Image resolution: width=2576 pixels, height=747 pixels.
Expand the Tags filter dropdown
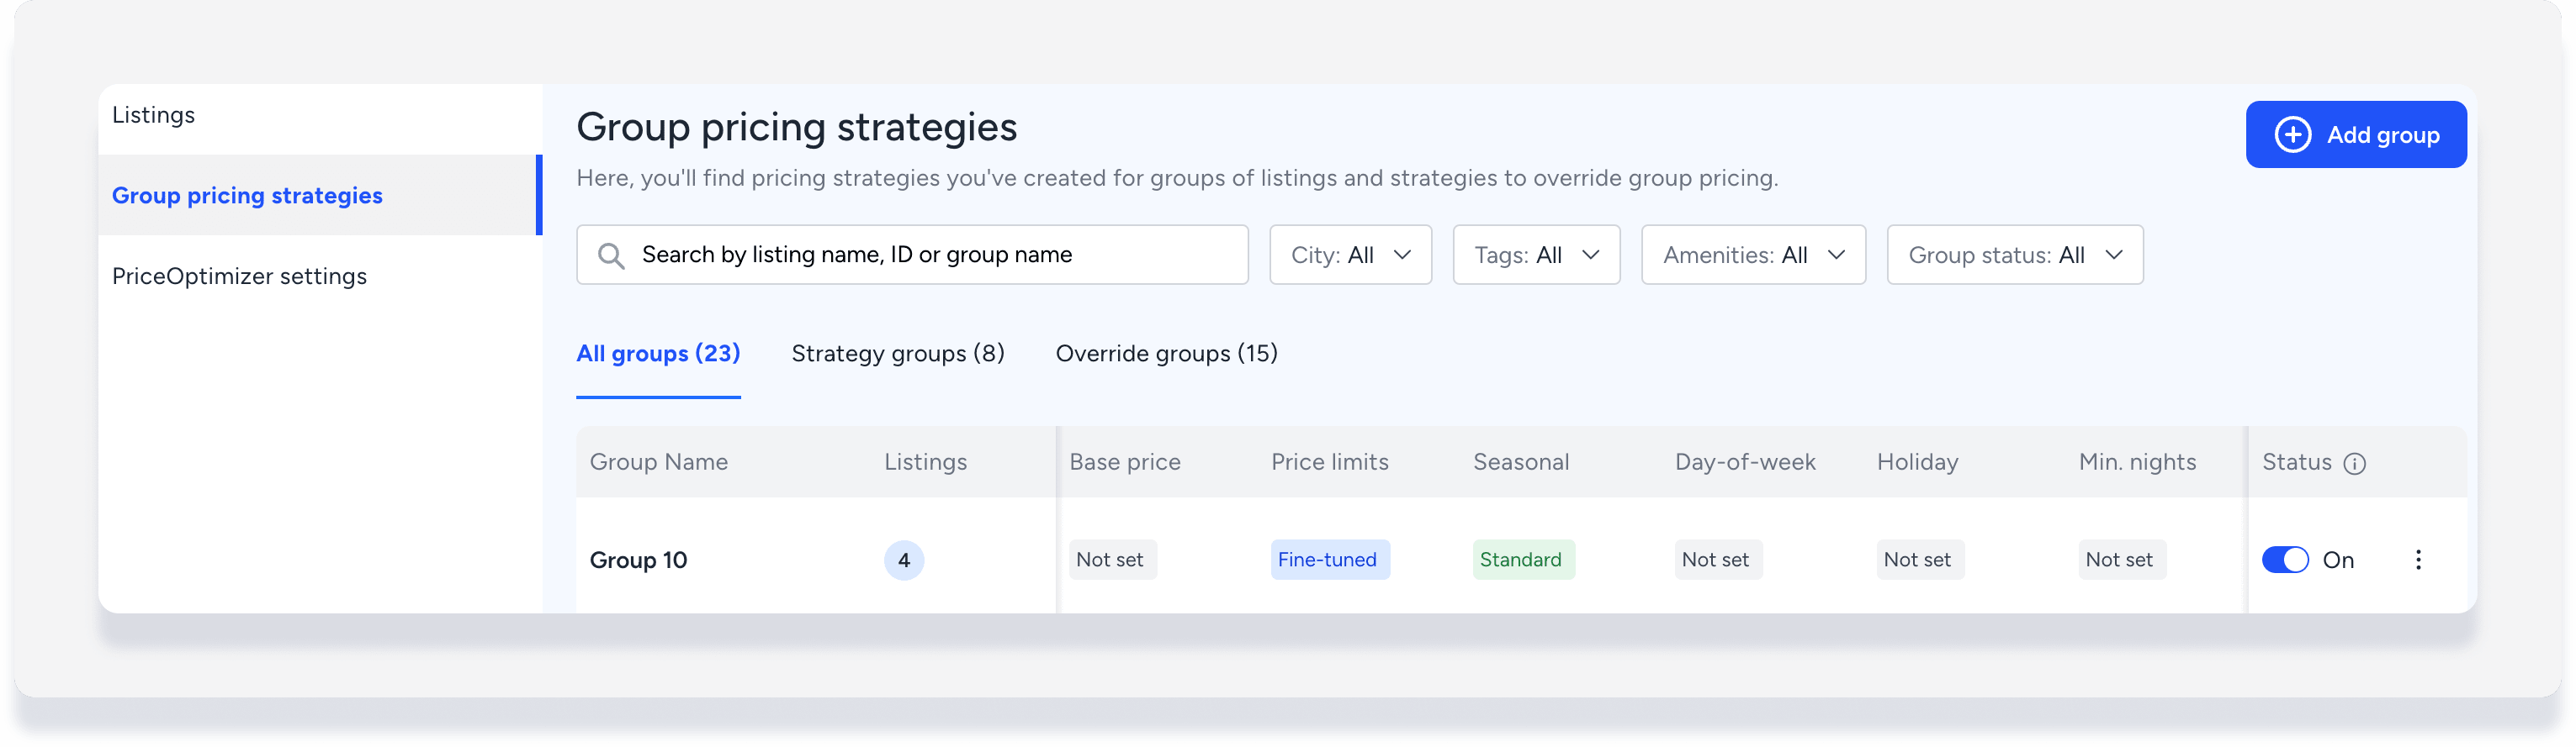(x=1536, y=255)
